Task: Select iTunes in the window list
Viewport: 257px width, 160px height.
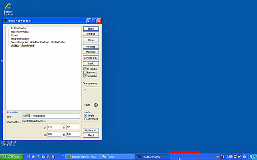Action: pos(14,35)
